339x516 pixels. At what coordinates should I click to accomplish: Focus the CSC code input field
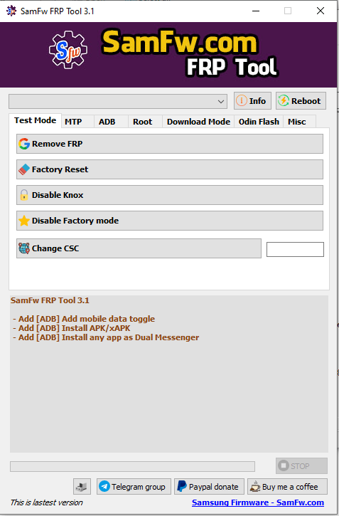[x=295, y=249]
